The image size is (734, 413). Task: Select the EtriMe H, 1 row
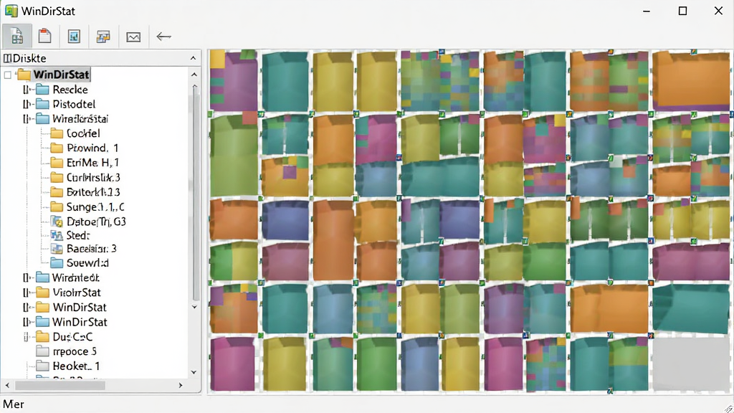click(92, 163)
